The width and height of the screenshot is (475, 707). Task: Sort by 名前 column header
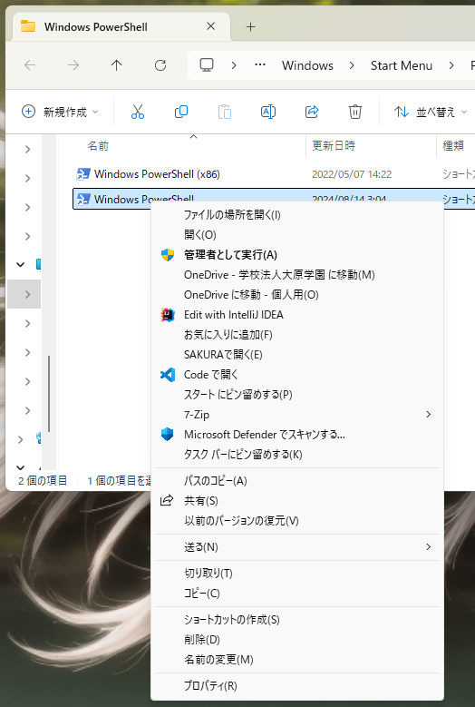tap(98, 145)
